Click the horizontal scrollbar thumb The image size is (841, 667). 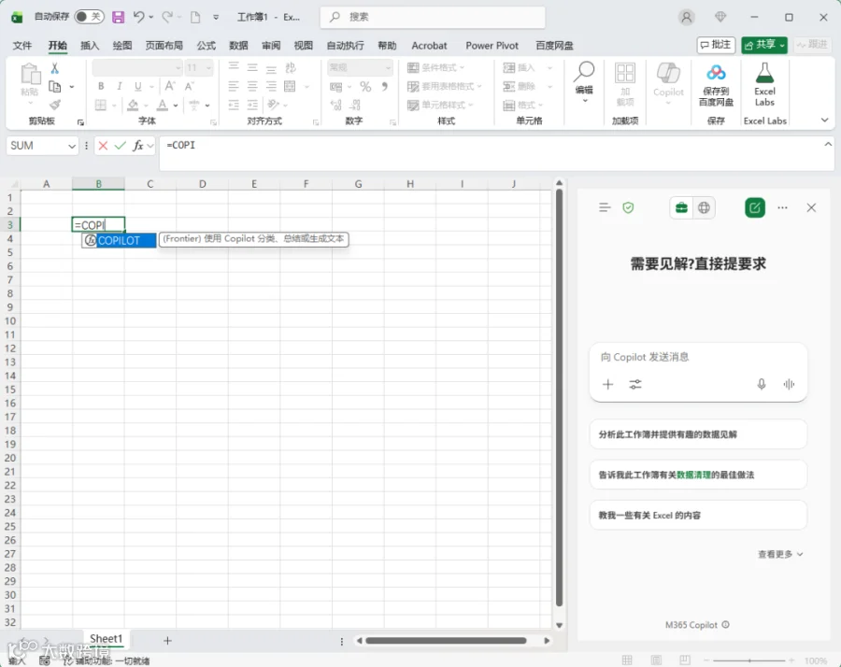446,640
